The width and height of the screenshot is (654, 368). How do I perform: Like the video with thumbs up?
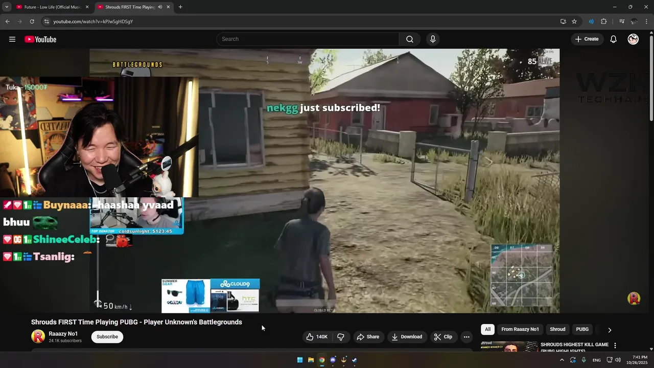pyautogui.click(x=317, y=337)
